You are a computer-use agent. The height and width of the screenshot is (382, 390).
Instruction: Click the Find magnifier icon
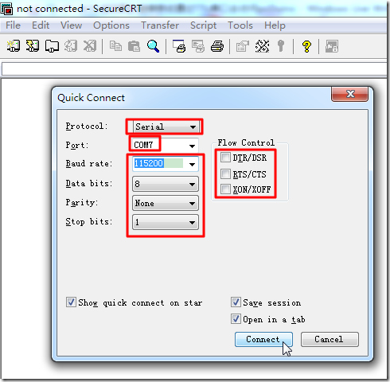154,46
